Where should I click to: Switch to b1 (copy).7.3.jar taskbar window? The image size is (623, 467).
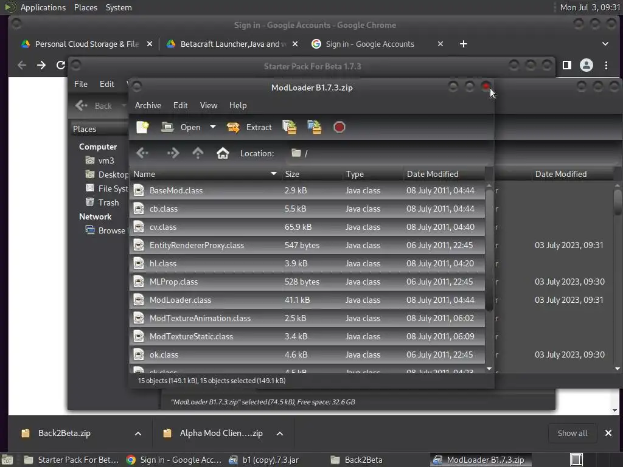(263, 460)
